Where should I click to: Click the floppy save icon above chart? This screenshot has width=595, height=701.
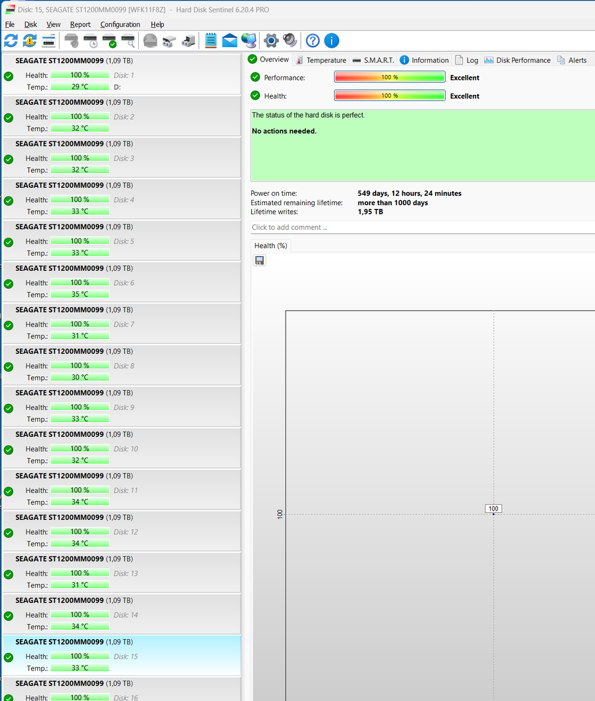[259, 260]
